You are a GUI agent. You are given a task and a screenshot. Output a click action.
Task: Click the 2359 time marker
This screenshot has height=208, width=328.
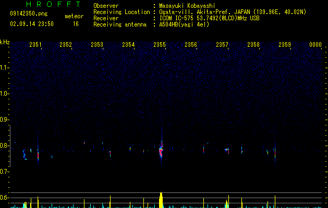pos(285,45)
